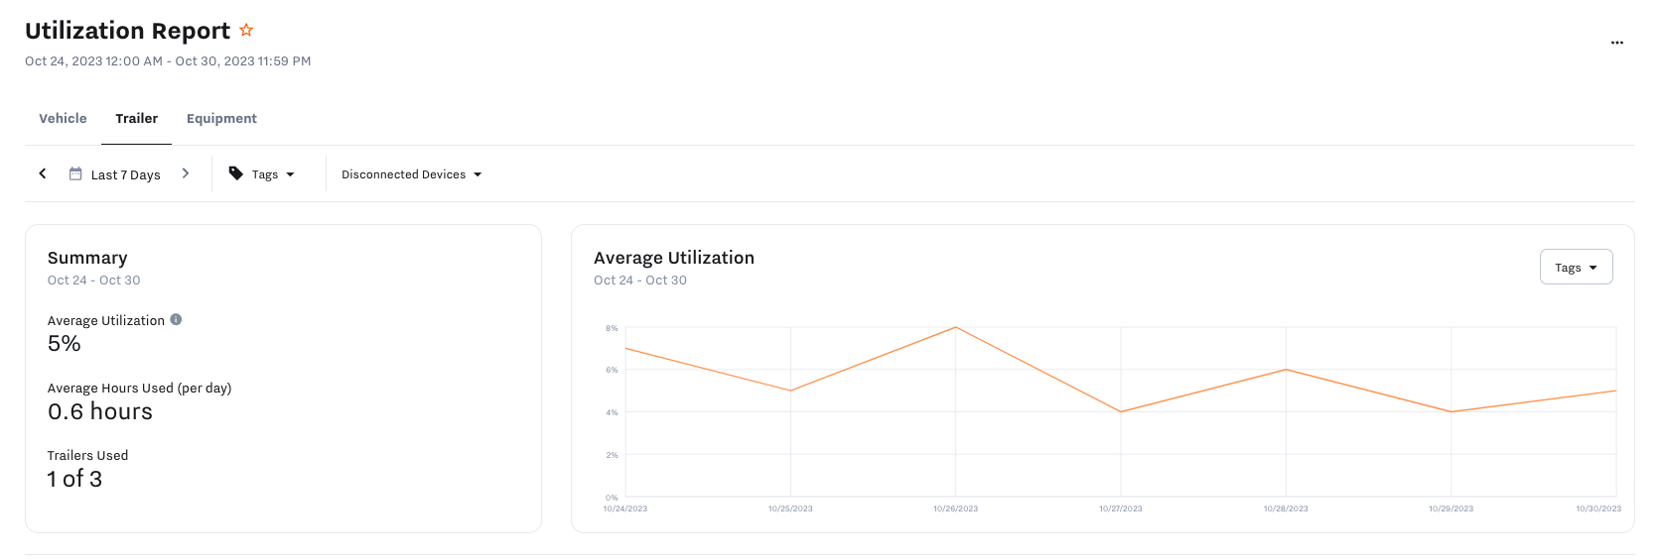This screenshot has height=560, width=1659.
Task: Click the calendar icon beside Last 7 Days
Action: tap(75, 174)
